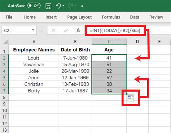This screenshot has width=171, height=133.
Task: Click the Insert Function fx icon
Action: (78, 30)
